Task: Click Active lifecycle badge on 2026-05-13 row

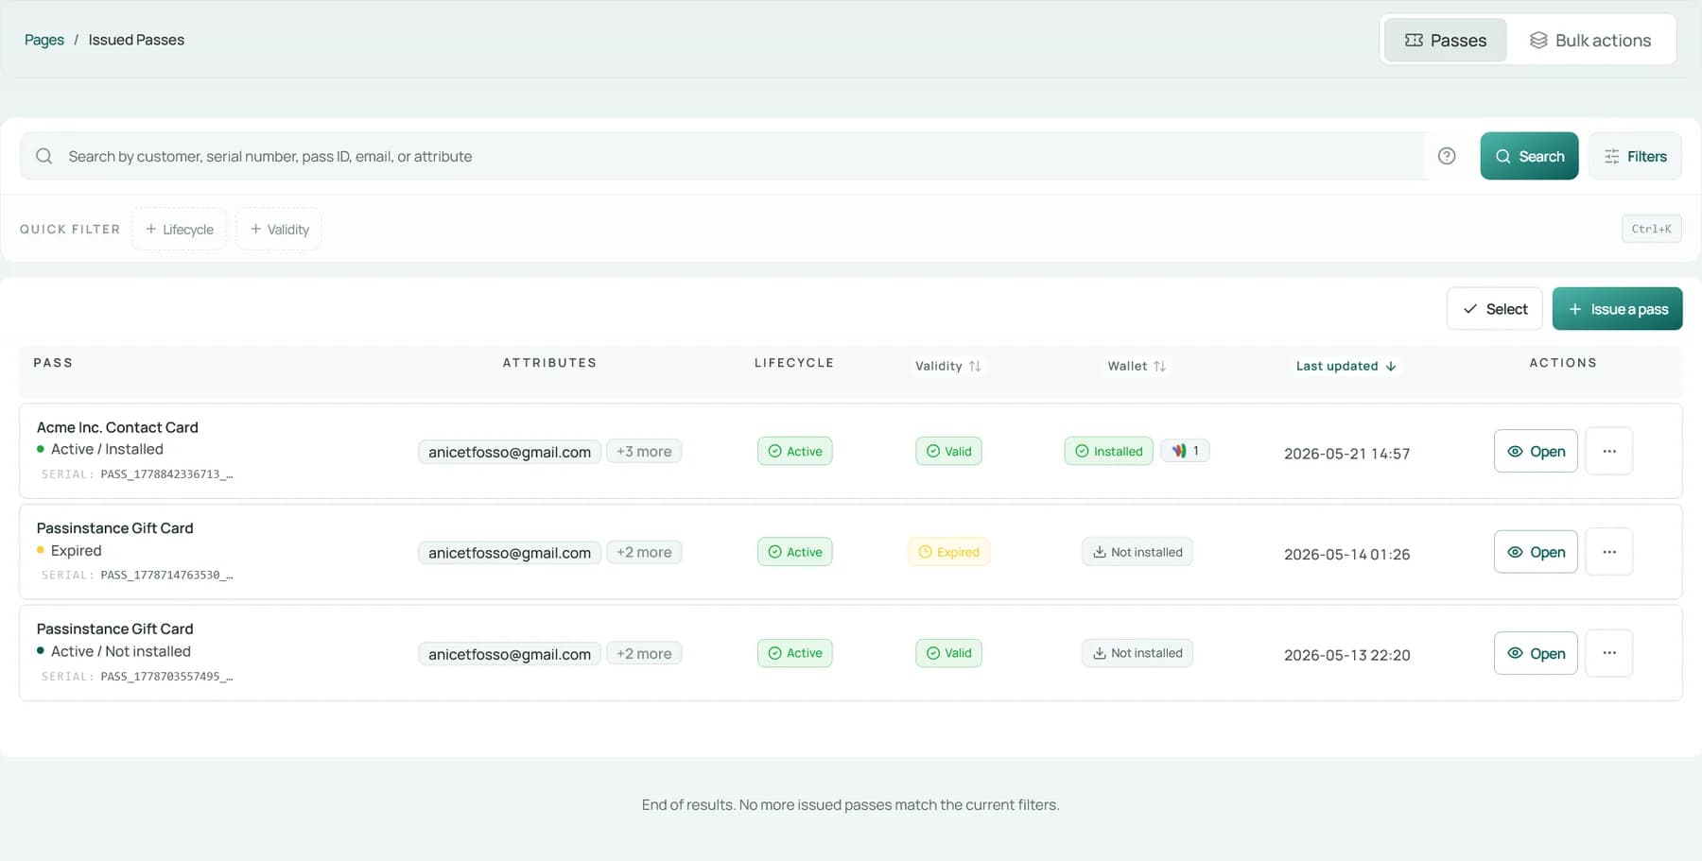Action: (795, 653)
